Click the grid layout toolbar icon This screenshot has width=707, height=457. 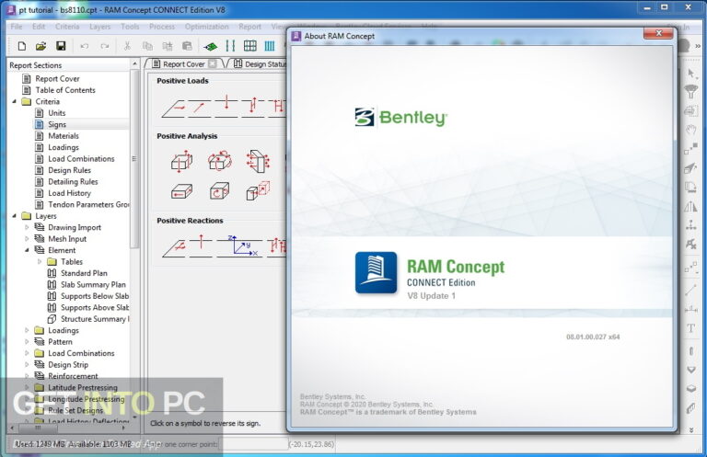(x=250, y=46)
